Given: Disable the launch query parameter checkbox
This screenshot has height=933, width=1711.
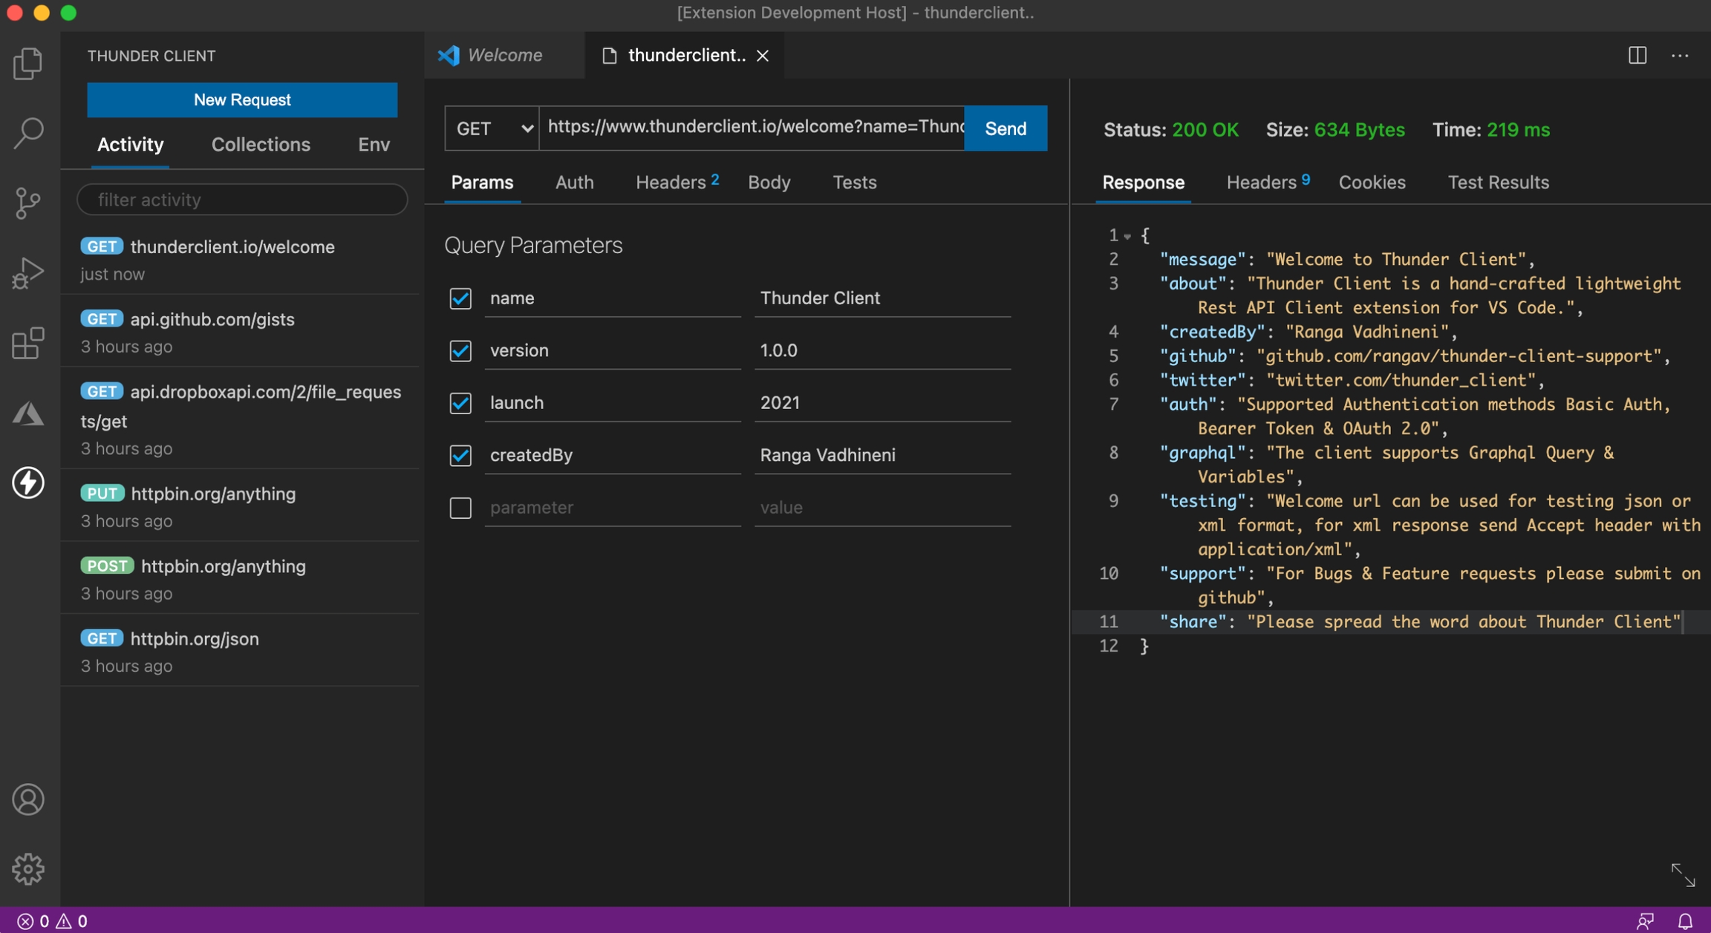Looking at the screenshot, I should tap(460, 403).
